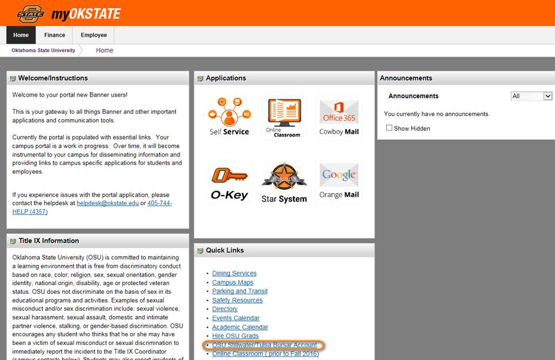
Task: Click the Welcome/Instructions panel icon
Action: click(x=14, y=78)
